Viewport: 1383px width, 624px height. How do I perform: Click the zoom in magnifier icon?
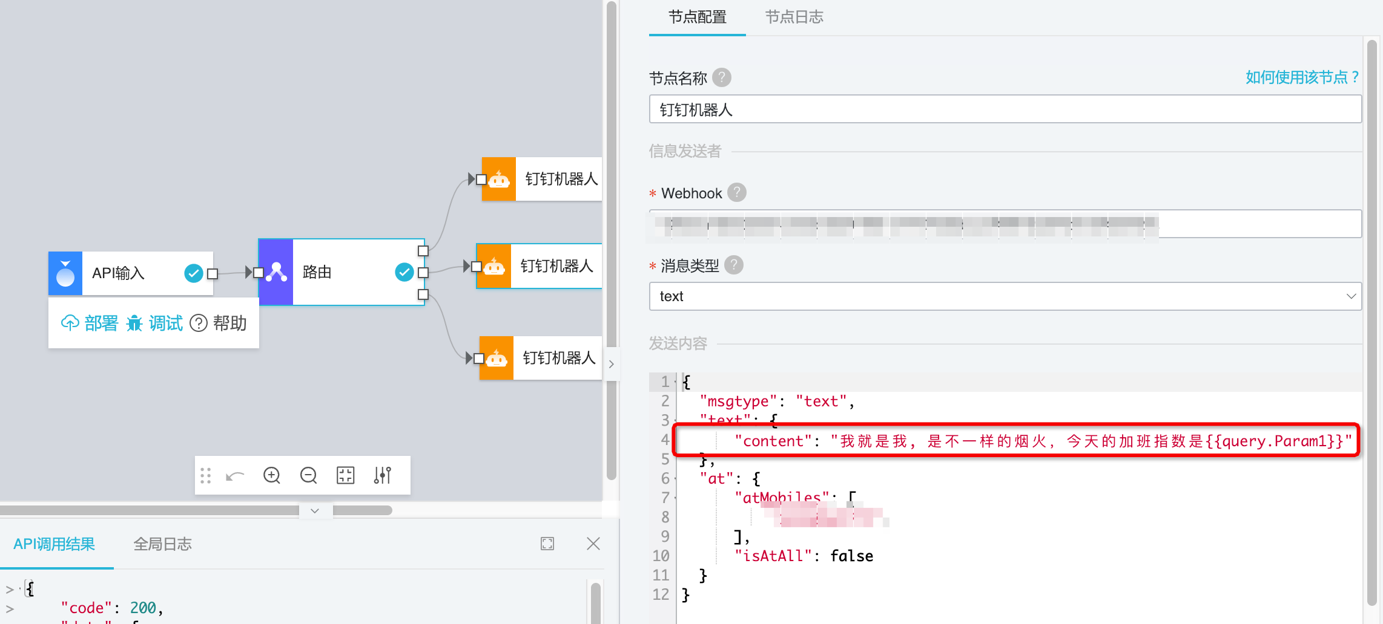point(272,476)
